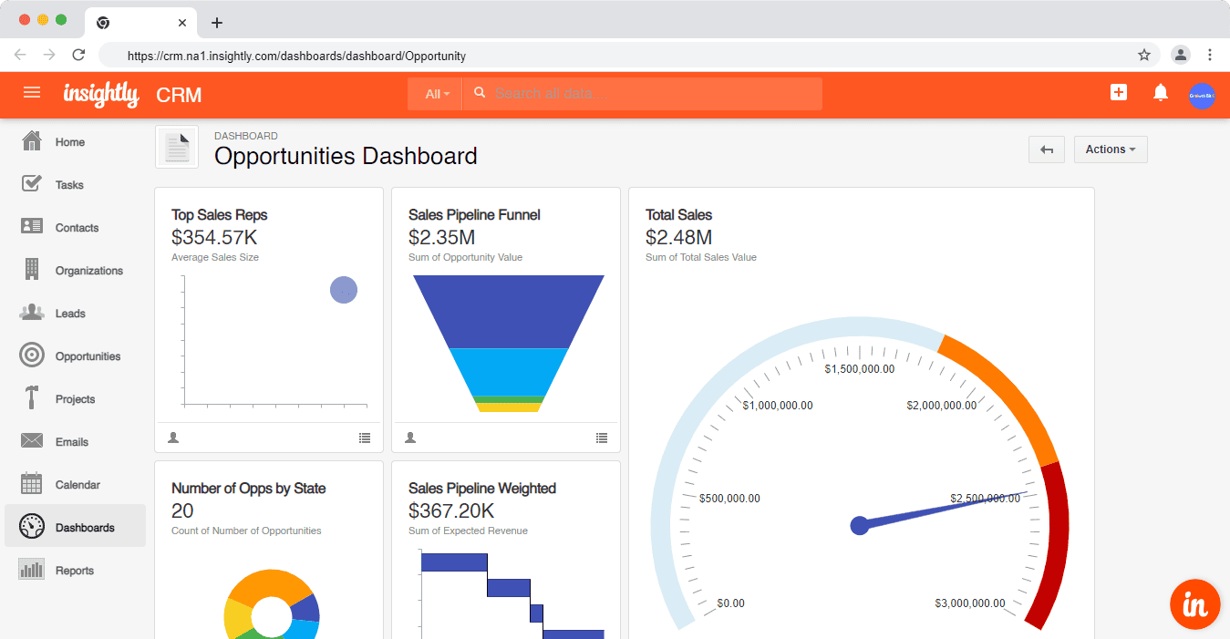Click the back arrow near Actions
The height and width of the screenshot is (639, 1230).
(1046, 149)
